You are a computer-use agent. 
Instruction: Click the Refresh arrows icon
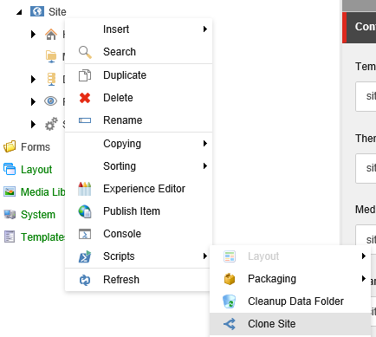[x=85, y=280]
